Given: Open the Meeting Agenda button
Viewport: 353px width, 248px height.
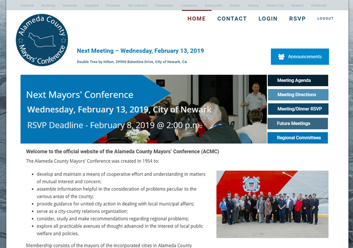Looking at the screenshot, I should click(x=298, y=80).
